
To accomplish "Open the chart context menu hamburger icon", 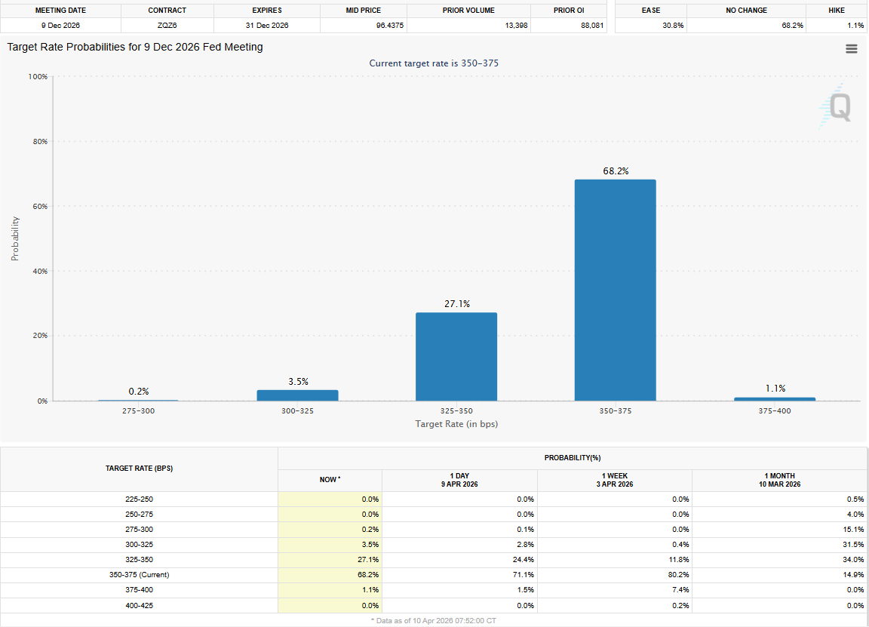I will [x=851, y=48].
